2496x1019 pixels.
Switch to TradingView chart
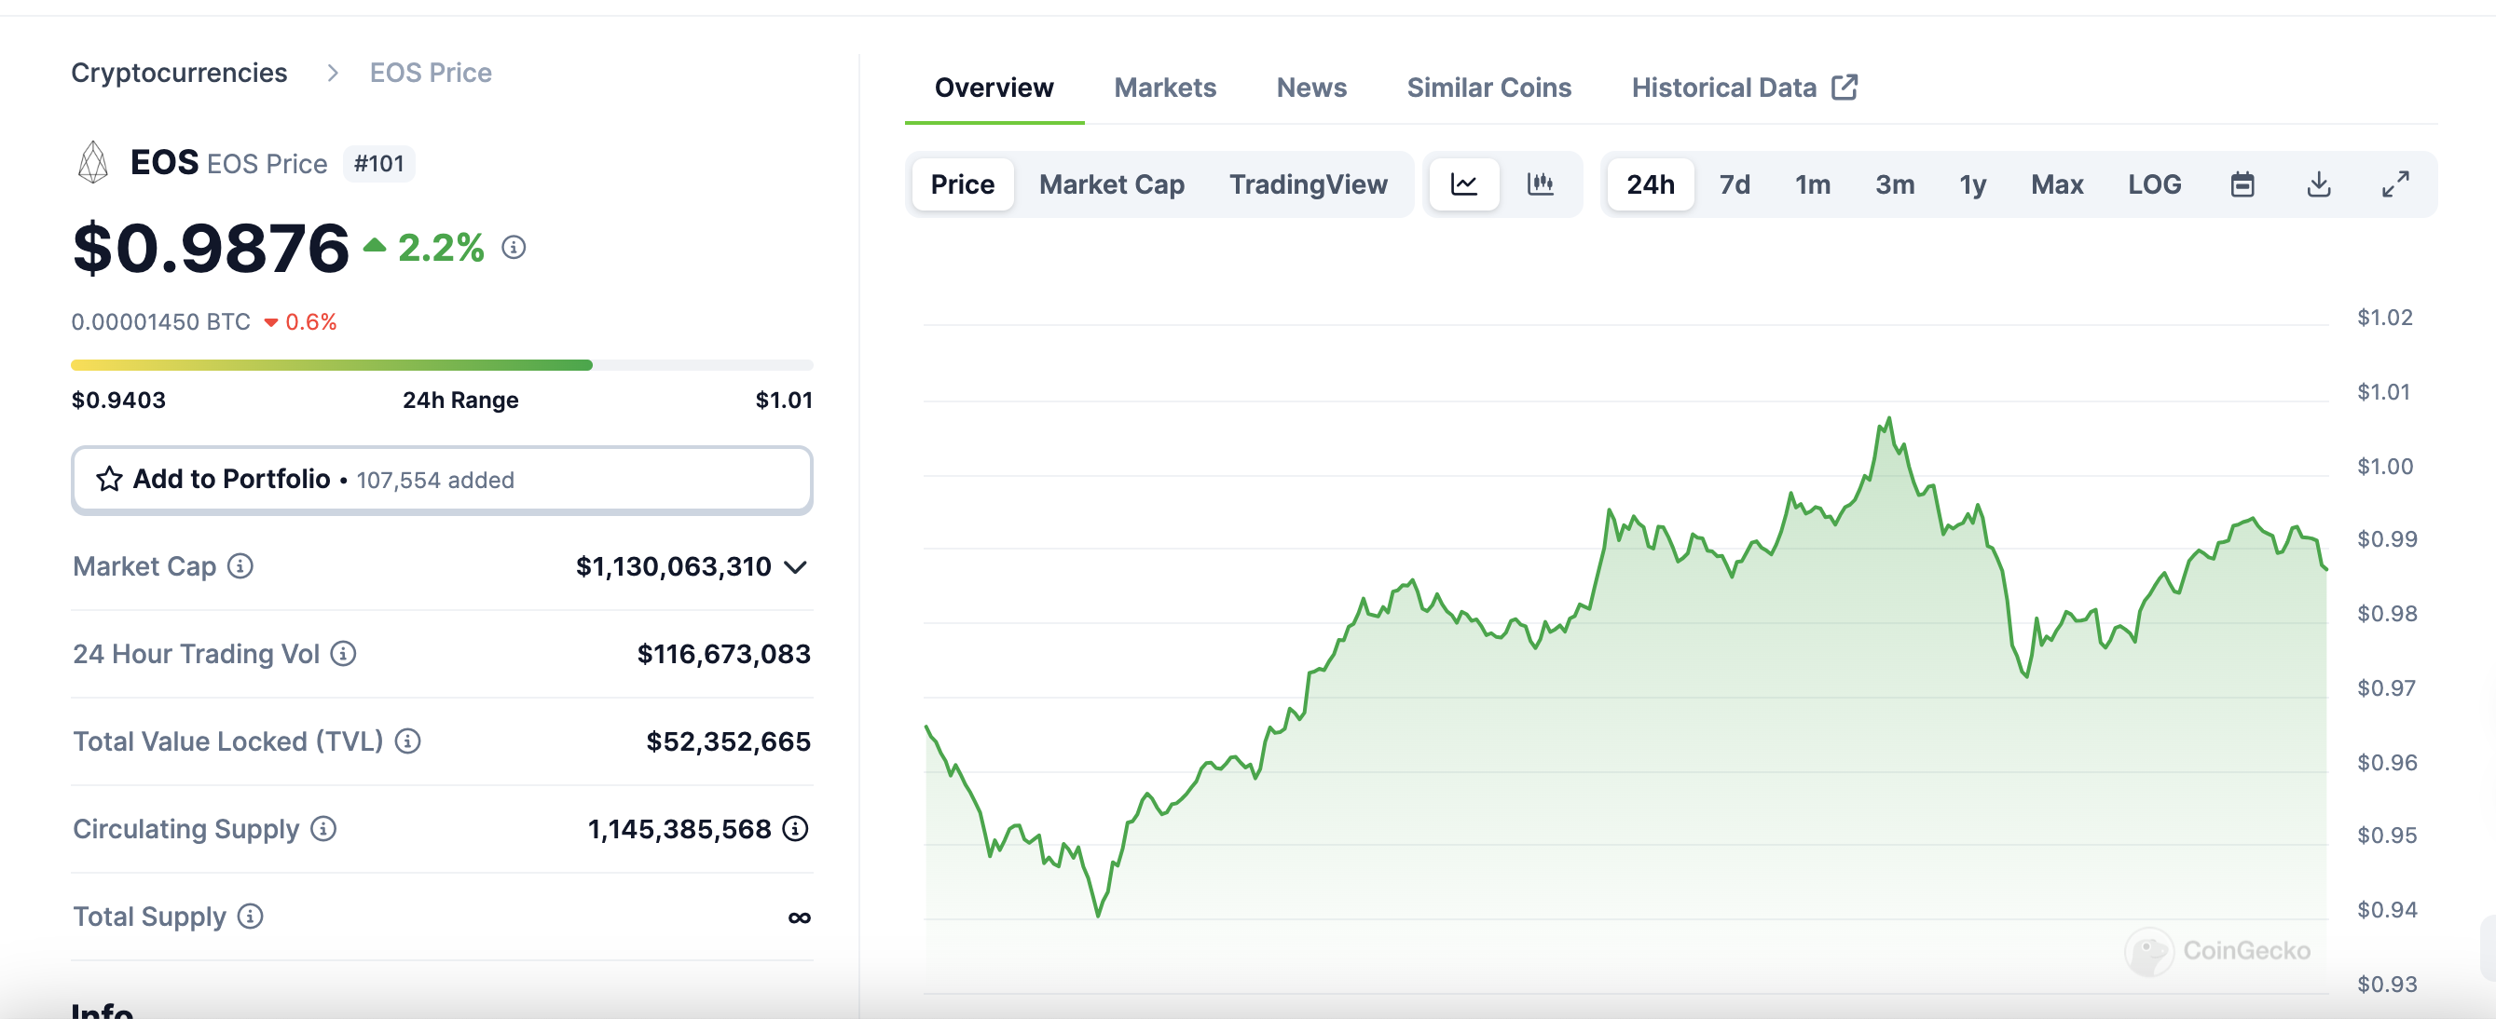tap(1308, 184)
